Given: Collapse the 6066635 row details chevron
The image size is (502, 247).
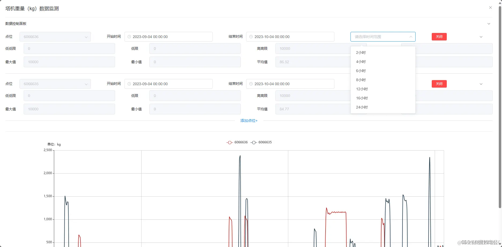Looking at the screenshot, I should click(481, 84).
